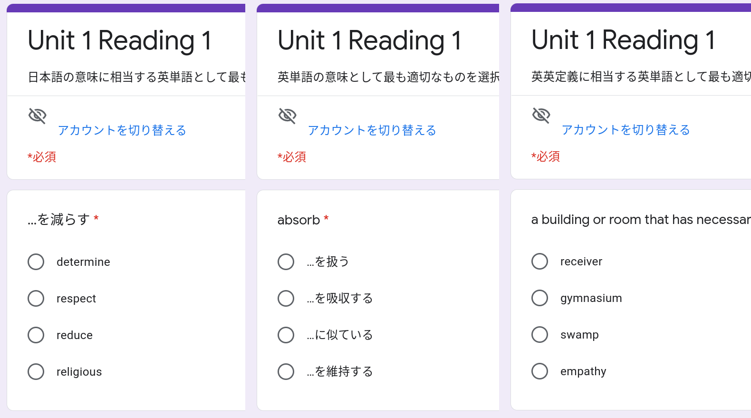
Task: Select "reduce" as the answer
Action: [x=36, y=335]
